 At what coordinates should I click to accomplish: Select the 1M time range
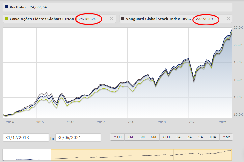click(131, 137)
